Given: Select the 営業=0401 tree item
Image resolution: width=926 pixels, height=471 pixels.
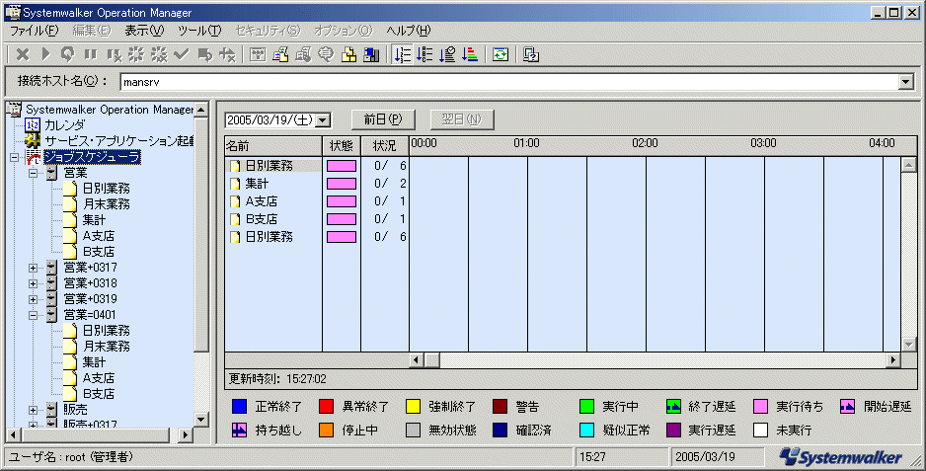Looking at the screenshot, I should [x=90, y=315].
